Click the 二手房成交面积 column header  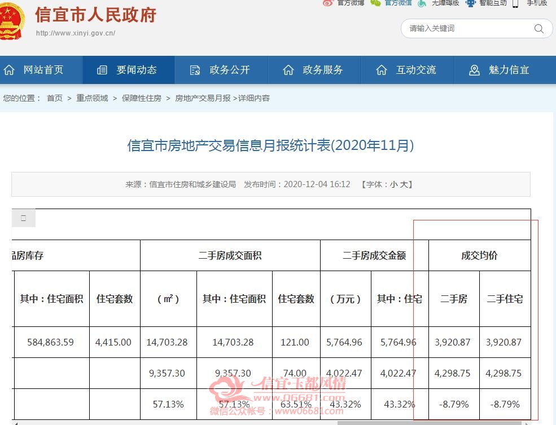point(230,255)
